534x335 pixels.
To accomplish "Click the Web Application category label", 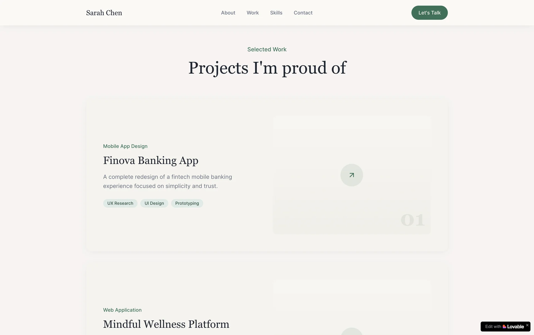I will click(x=122, y=310).
